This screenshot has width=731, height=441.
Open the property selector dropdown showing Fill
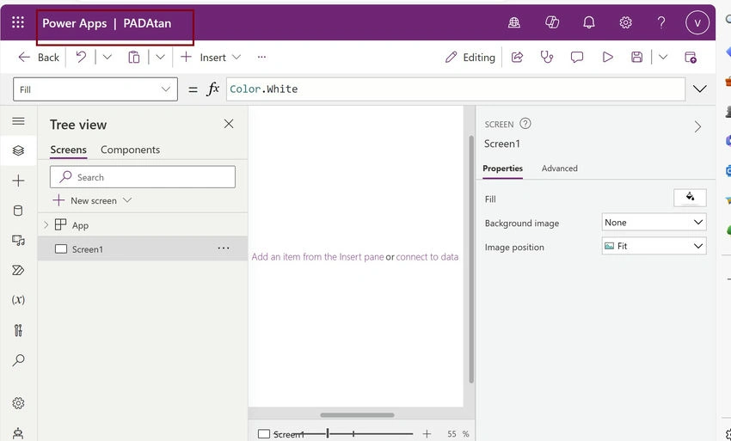pyautogui.click(x=95, y=89)
